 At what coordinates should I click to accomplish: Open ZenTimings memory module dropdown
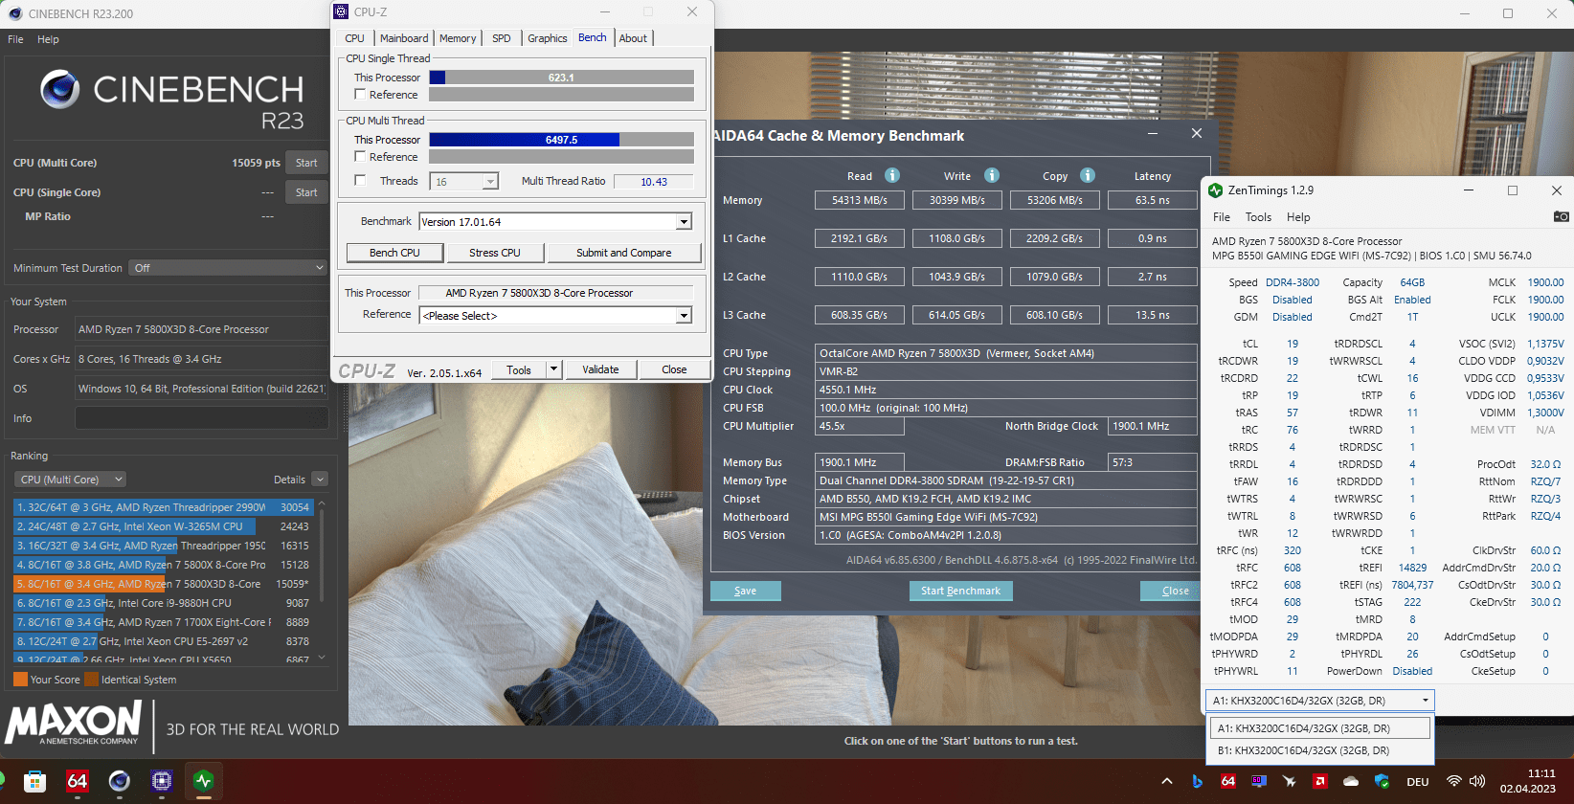tap(1320, 701)
